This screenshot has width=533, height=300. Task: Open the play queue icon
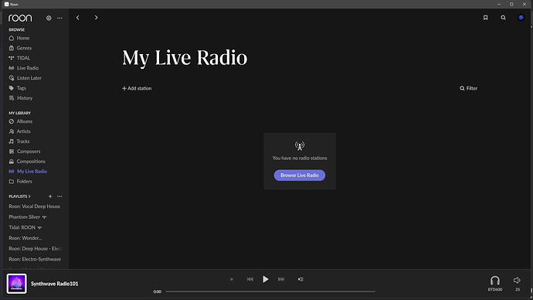[300, 279]
